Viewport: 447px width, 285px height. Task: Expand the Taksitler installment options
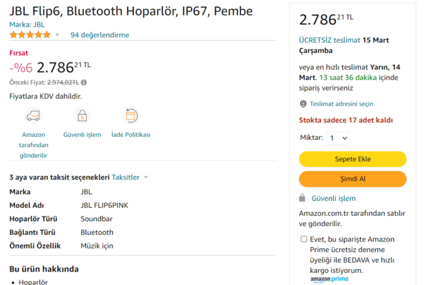point(130,177)
